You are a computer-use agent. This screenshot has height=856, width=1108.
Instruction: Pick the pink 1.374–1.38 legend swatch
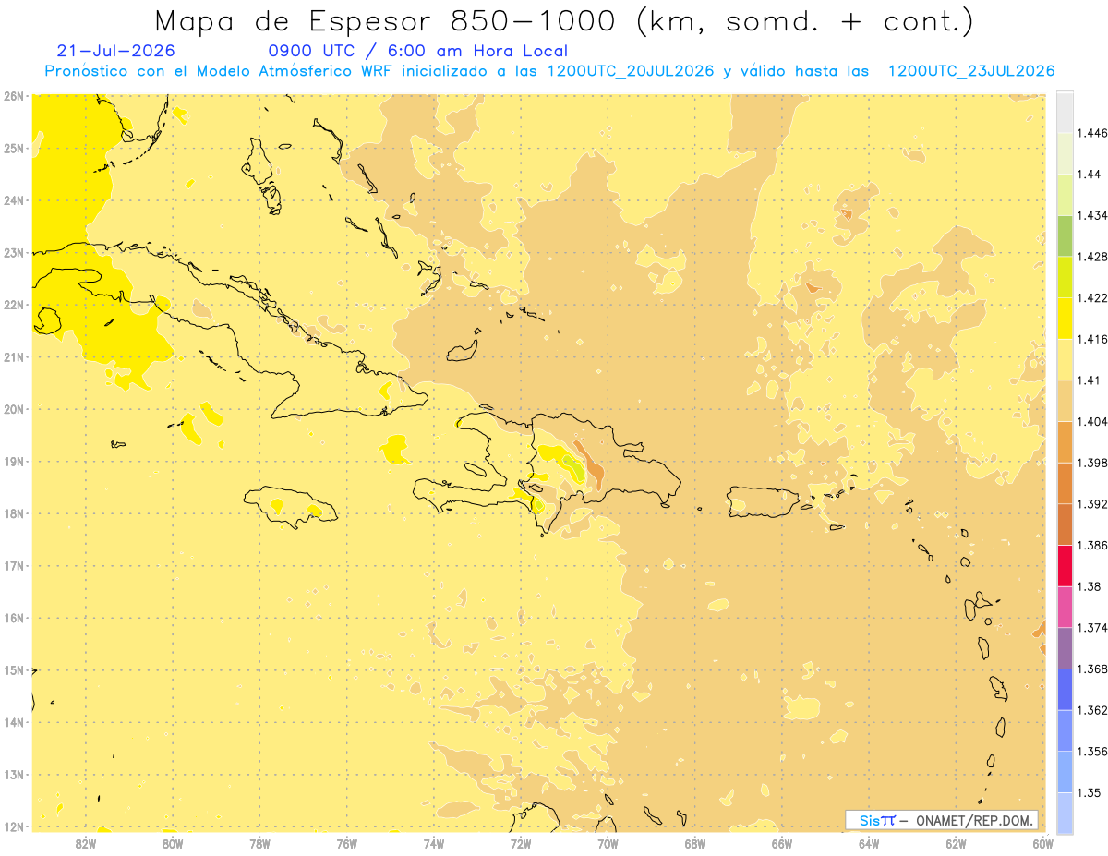point(1065,607)
